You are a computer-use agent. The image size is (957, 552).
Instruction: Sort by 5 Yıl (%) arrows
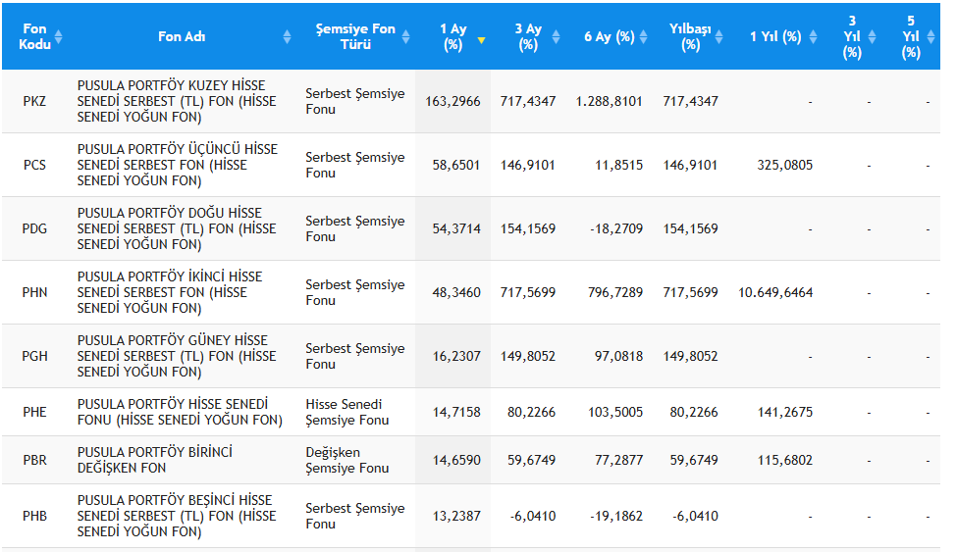[930, 36]
